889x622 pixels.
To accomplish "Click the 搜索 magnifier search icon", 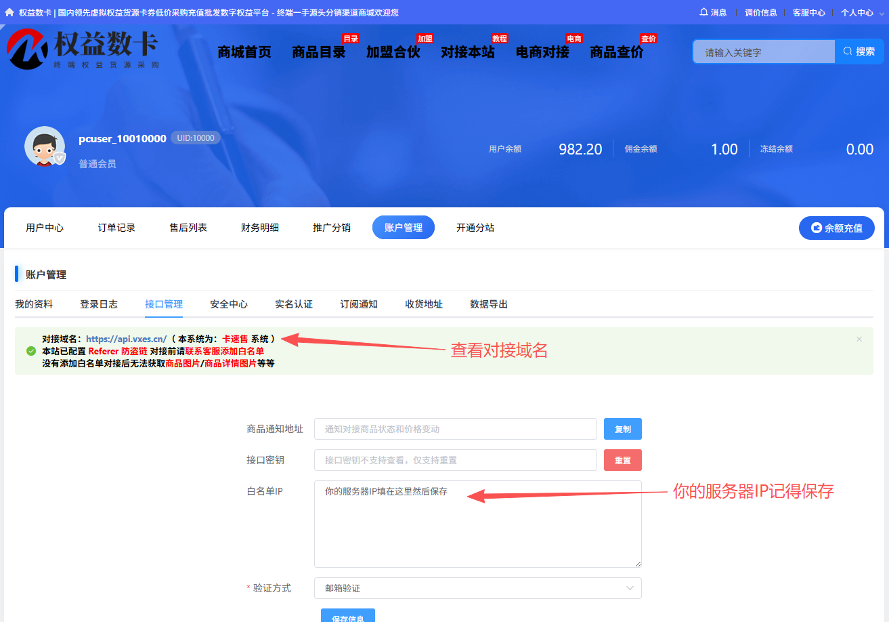I will (x=846, y=51).
